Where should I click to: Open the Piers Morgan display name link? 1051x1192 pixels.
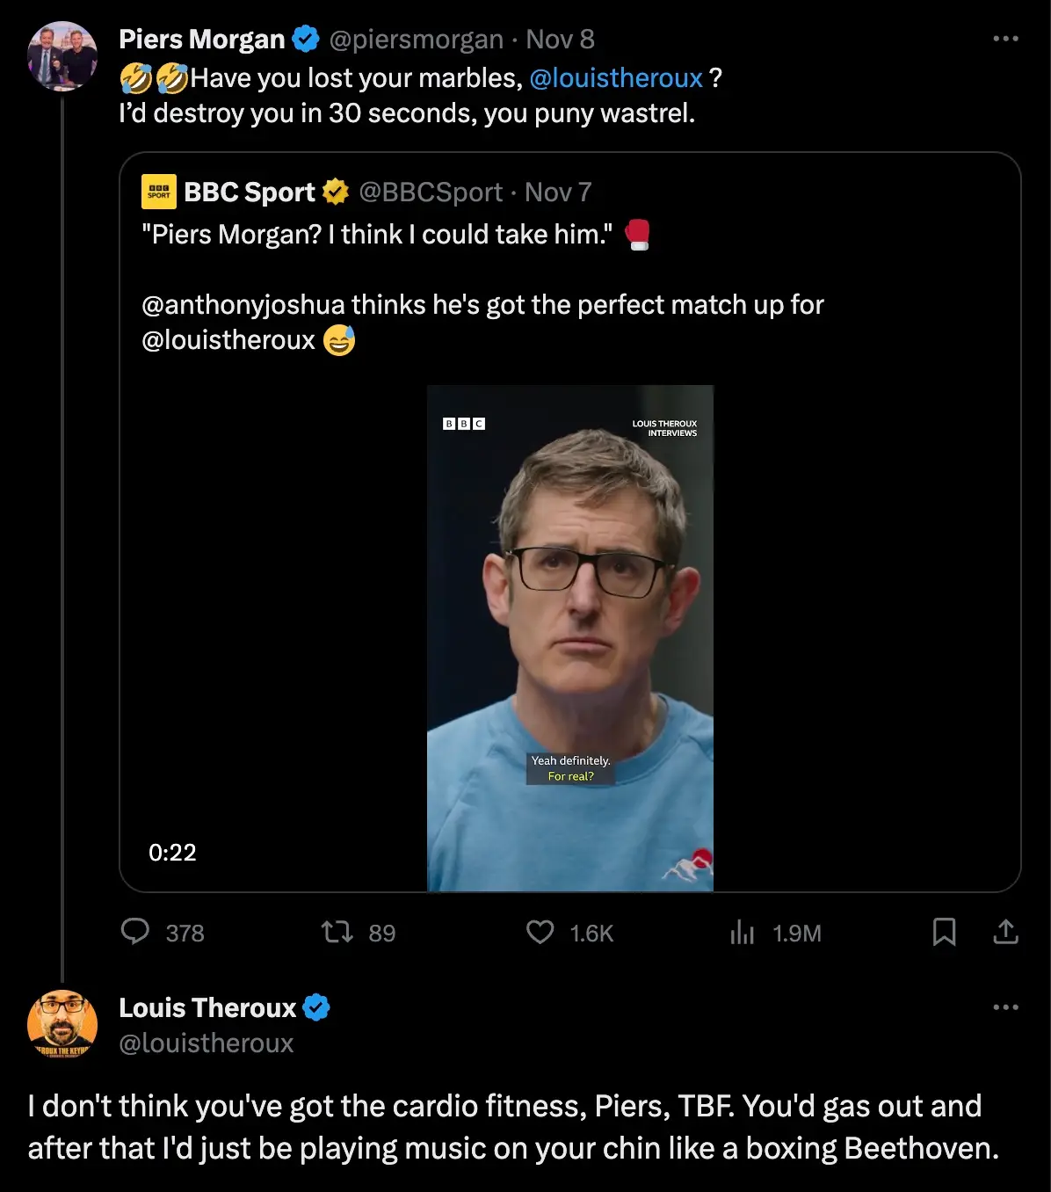(202, 40)
